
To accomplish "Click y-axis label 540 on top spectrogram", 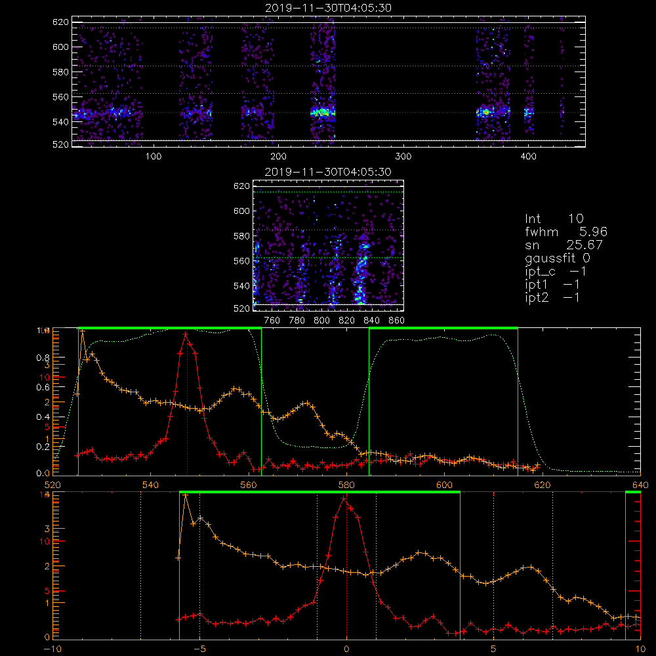I will tap(60, 122).
